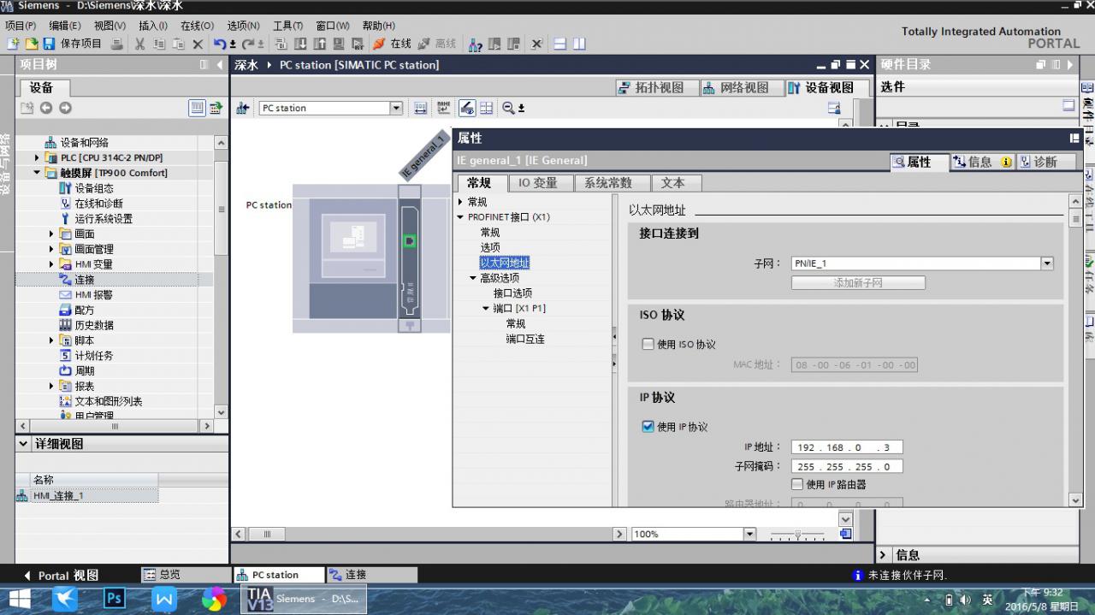1095x615 pixels.
Task: Collapse the 高级选项 node
Action: click(473, 278)
